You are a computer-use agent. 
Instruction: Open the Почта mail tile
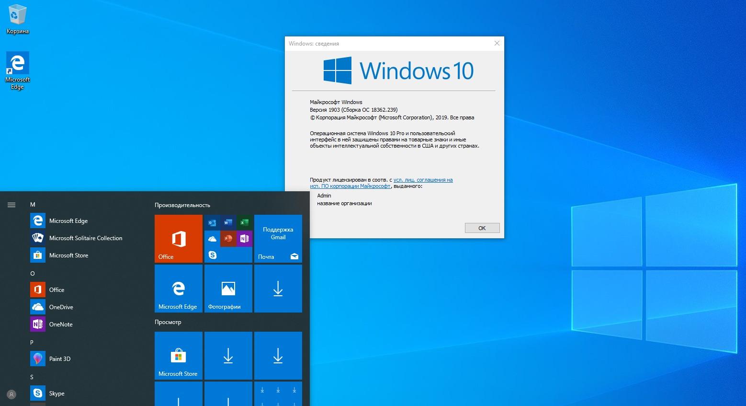pos(278,239)
